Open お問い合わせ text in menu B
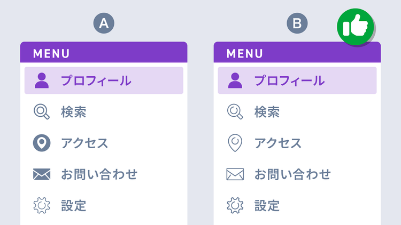The width and height of the screenshot is (401, 225). [x=292, y=174]
